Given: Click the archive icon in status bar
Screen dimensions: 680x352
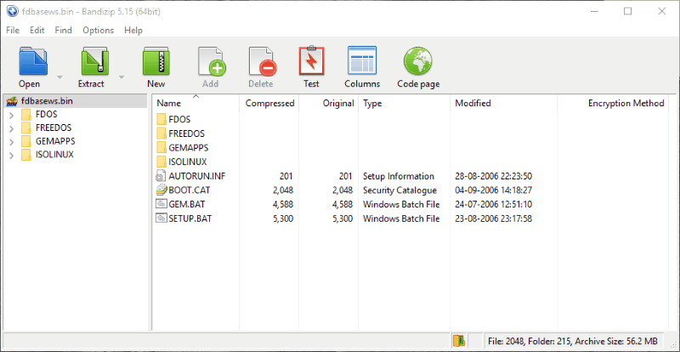Looking at the screenshot, I should [x=459, y=341].
